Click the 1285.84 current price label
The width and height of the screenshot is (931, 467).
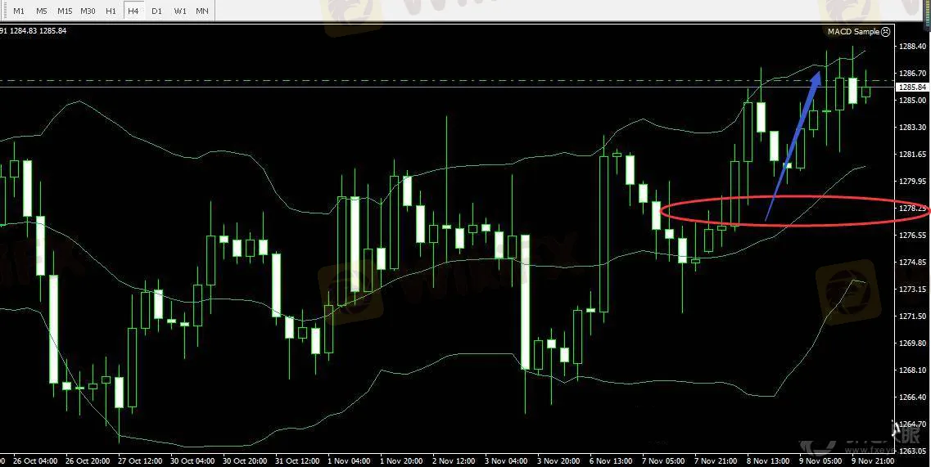pyautogui.click(x=912, y=87)
